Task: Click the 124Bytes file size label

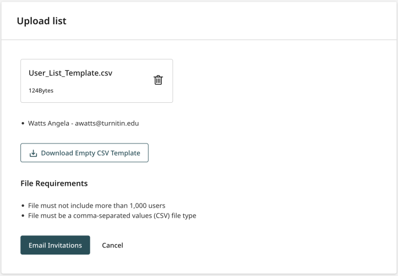Action: pyautogui.click(x=41, y=91)
